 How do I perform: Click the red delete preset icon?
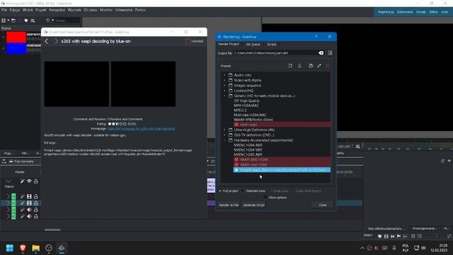[x=327, y=66]
